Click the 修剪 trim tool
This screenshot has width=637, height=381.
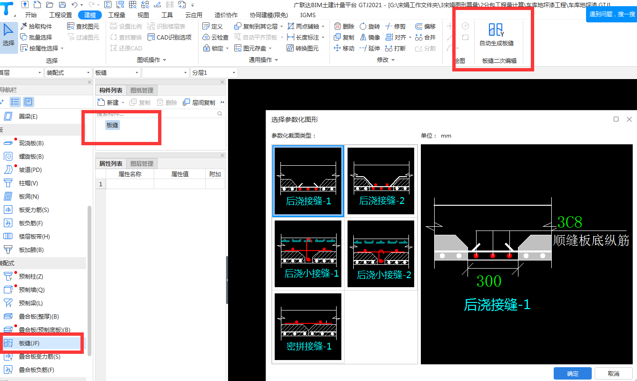[x=396, y=26]
